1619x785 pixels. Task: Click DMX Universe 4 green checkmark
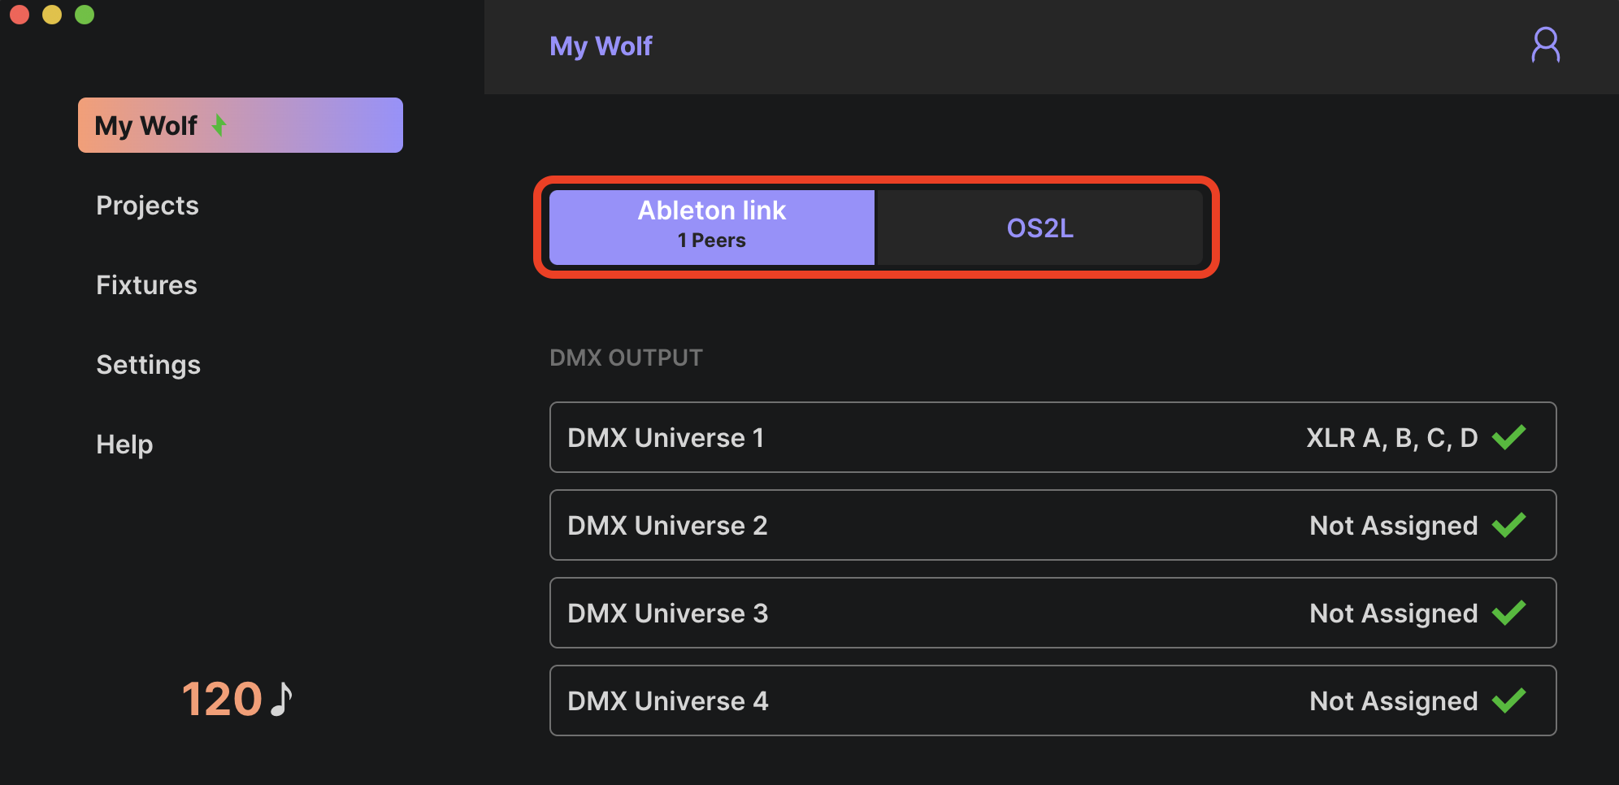point(1509,700)
